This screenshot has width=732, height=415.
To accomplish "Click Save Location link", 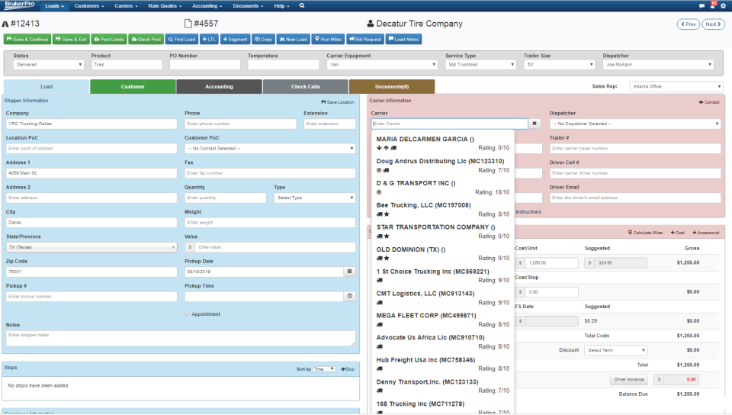I will coord(338,101).
